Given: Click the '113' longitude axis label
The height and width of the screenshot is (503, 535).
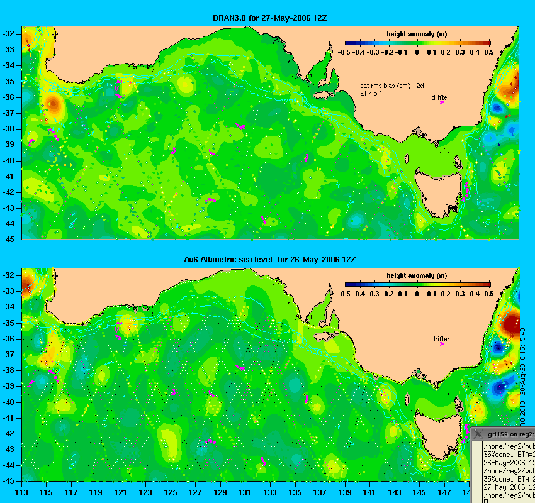Looking at the screenshot, I should [x=21, y=493].
